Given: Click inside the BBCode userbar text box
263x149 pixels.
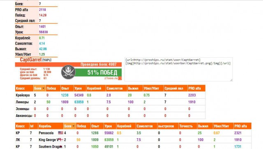Looking at the screenshot, I should (x=178, y=69).
